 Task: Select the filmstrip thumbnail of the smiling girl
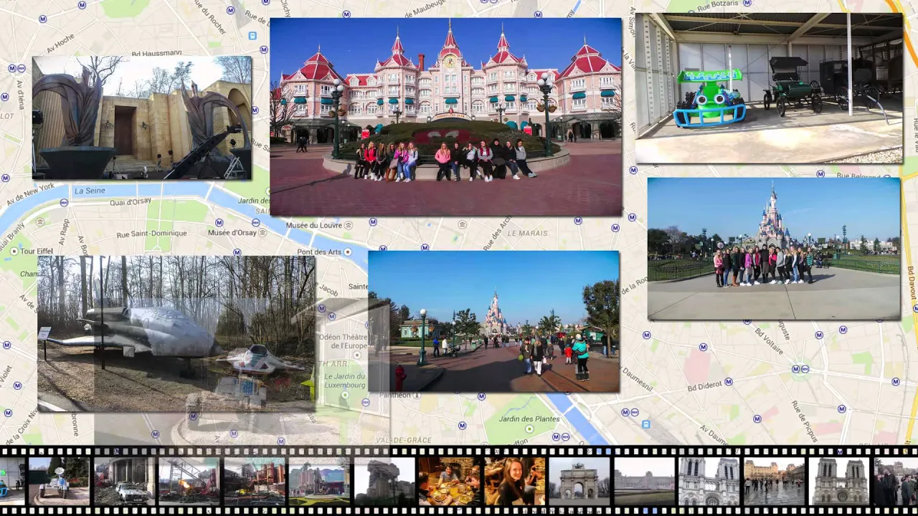(514, 481)
